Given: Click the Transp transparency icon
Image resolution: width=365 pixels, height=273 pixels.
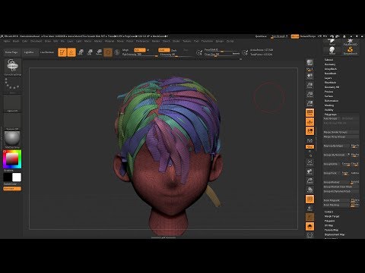Looking at the screenshot, I should tap(309, 209).
